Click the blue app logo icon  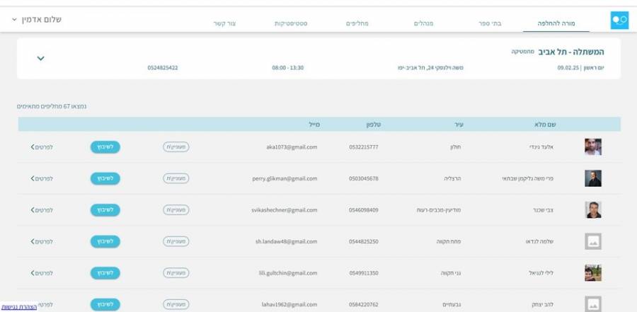[619, 21]
